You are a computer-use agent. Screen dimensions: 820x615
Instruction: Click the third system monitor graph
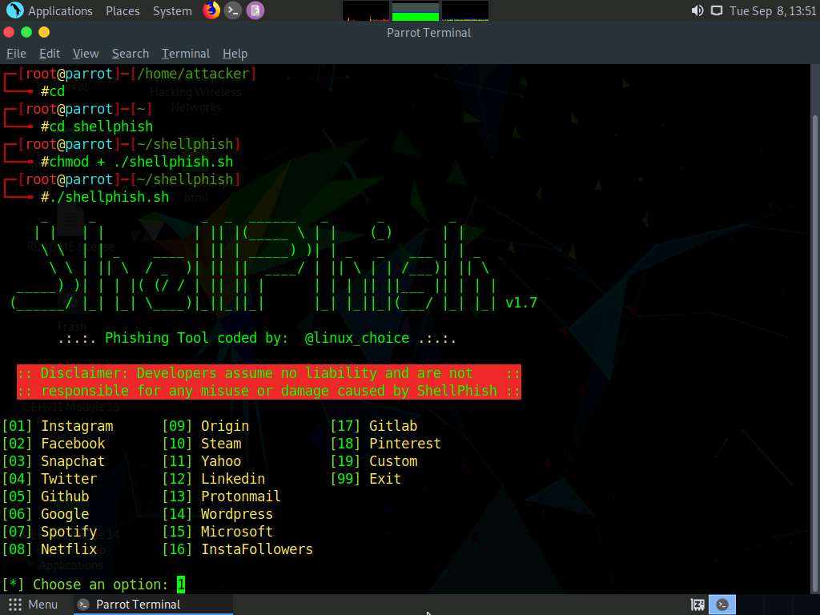465,10
